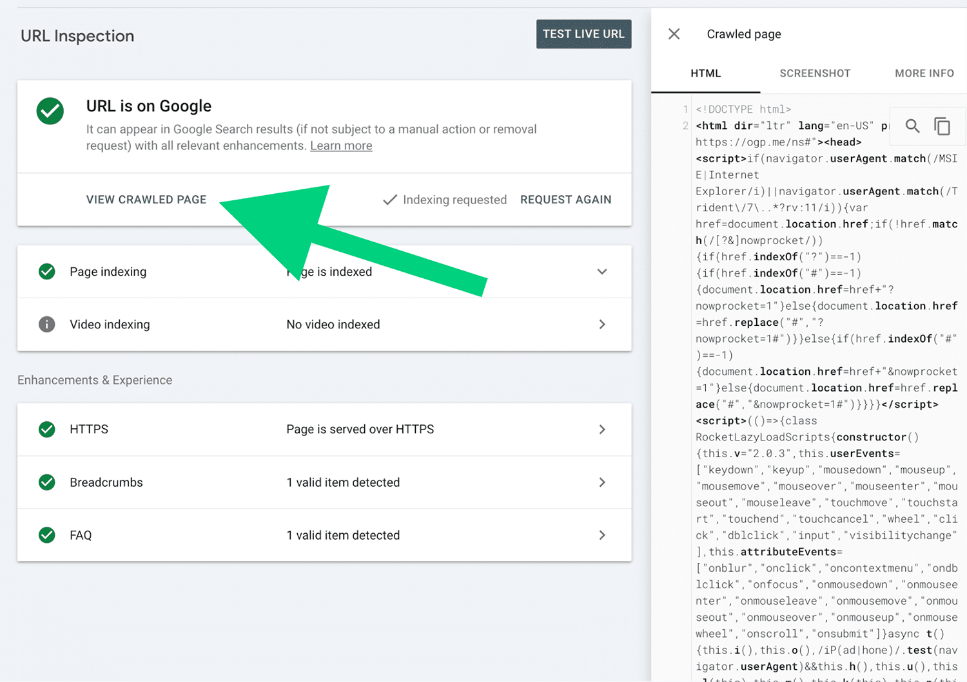Click the 'FAQ' label

81,535
